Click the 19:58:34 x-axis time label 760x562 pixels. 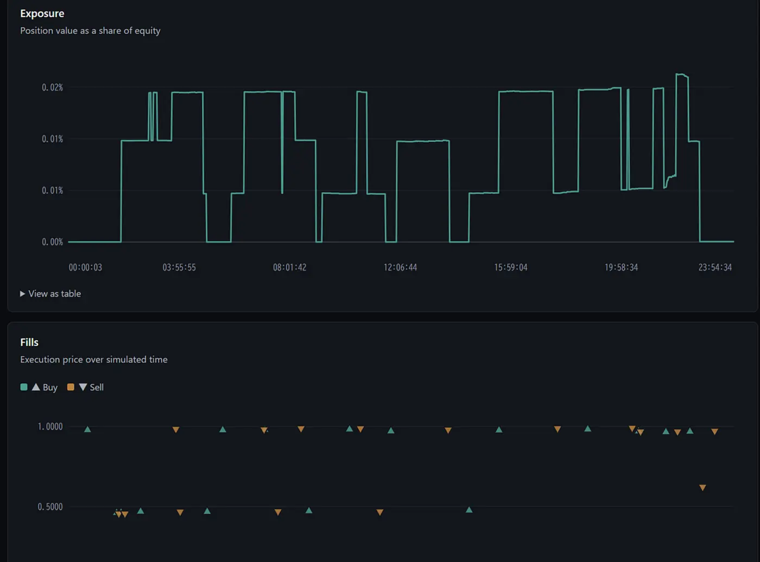coord(622,267)
